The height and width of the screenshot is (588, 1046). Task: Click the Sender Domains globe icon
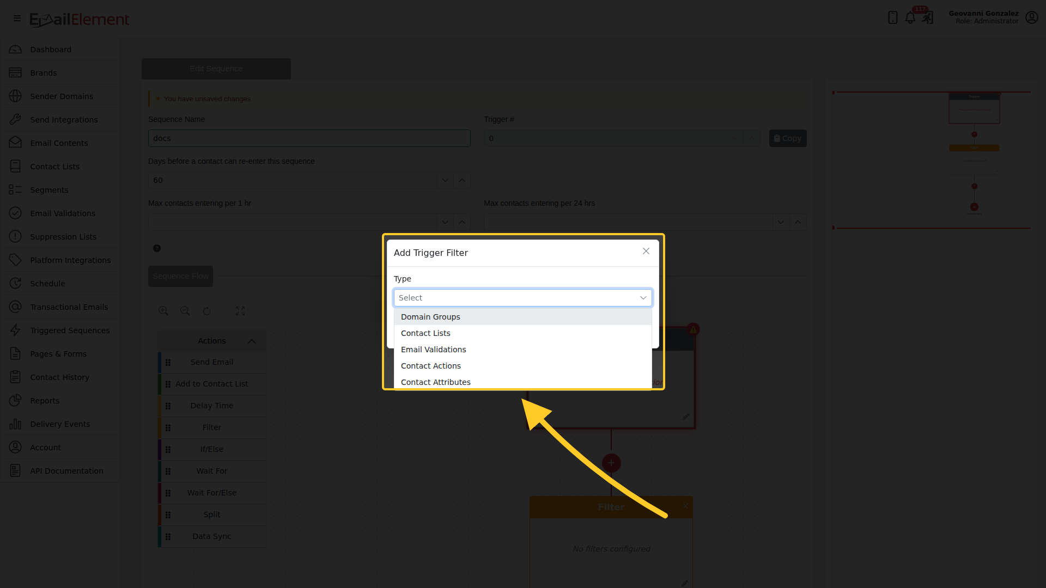pyautogui.click(x=15, y=96)
